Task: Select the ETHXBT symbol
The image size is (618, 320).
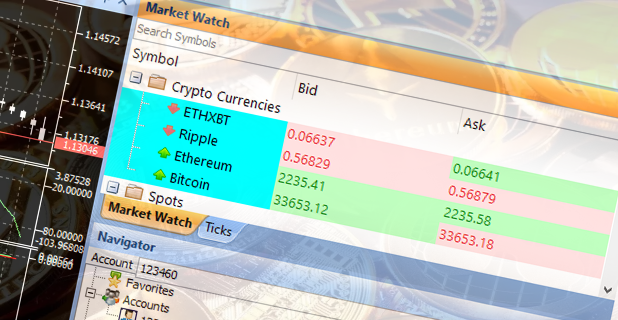Action: 207,116
